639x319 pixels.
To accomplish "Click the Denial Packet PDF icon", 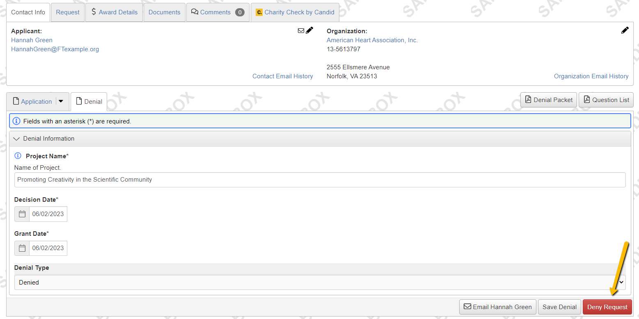I will pos(528,100).
